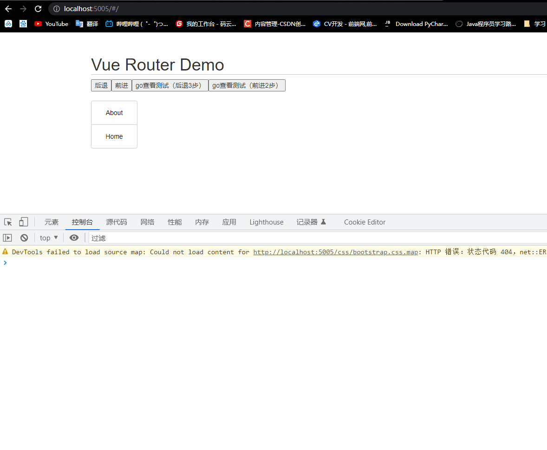Toggle the device toolbar emulation icon
Screen dimensions: 547x450
point(23,222)
